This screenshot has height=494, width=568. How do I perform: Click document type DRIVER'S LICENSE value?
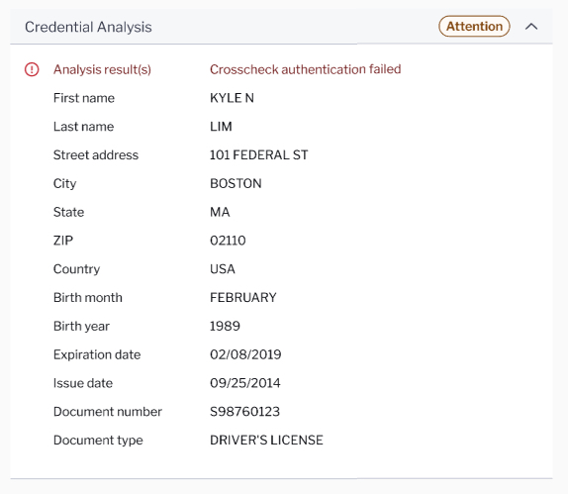tap(266, 440)
